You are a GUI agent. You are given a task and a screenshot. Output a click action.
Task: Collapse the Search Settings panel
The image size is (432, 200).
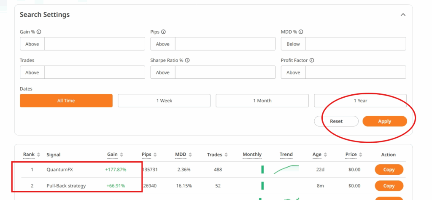click(x=403, y=15)
